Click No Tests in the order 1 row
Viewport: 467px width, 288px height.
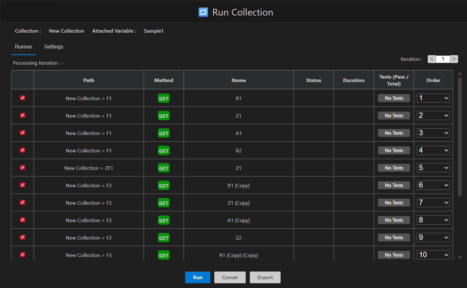394,98
